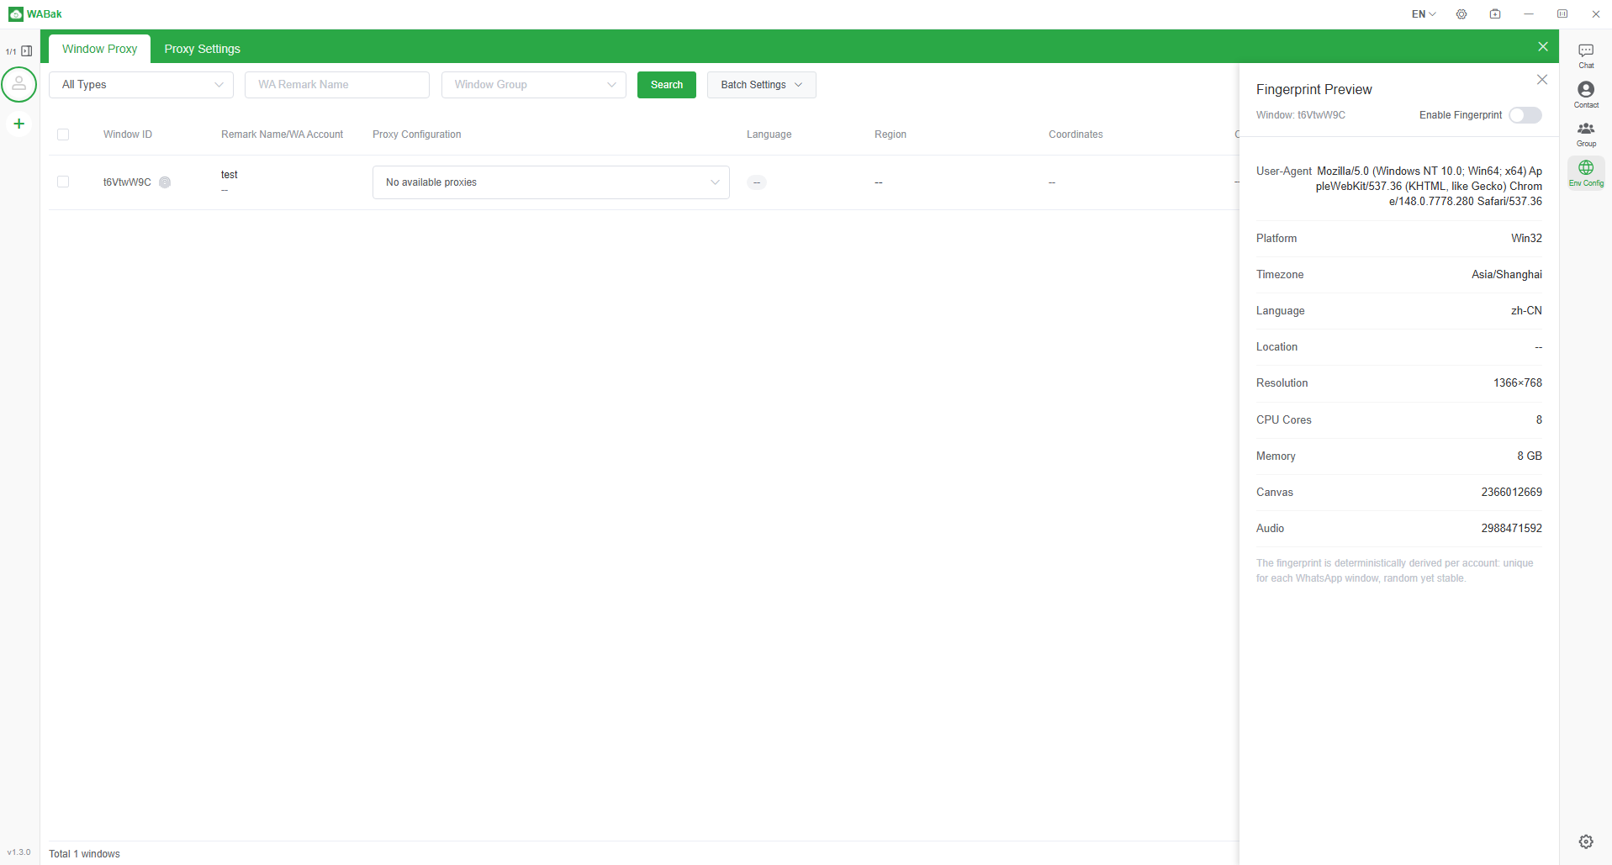Click the WABak logo icon
This screenshot has height=865, width=1612.
tap(16, 14)
